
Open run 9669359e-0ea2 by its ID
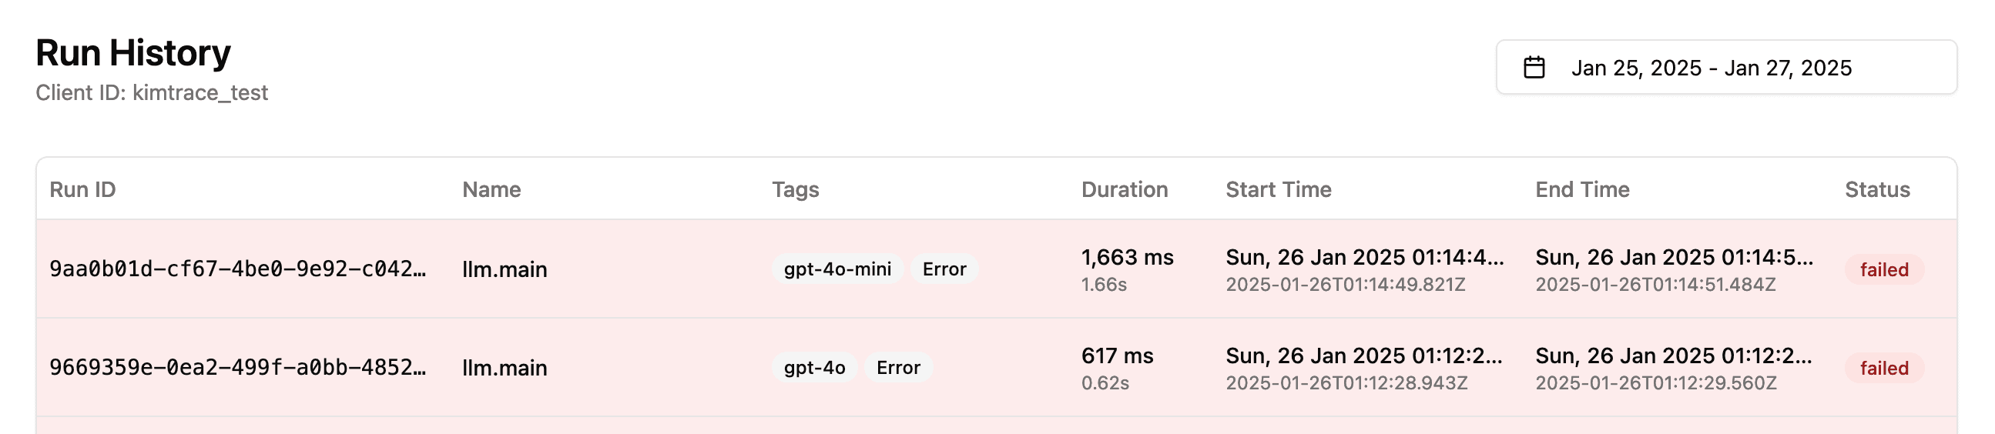click(x=238, y=367)
